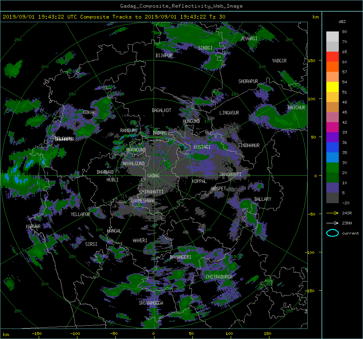Image resolution: width=363 pixels, height=339 pixels.
Task: Click the KUSTAGI city label
Action: coord(202,147)
